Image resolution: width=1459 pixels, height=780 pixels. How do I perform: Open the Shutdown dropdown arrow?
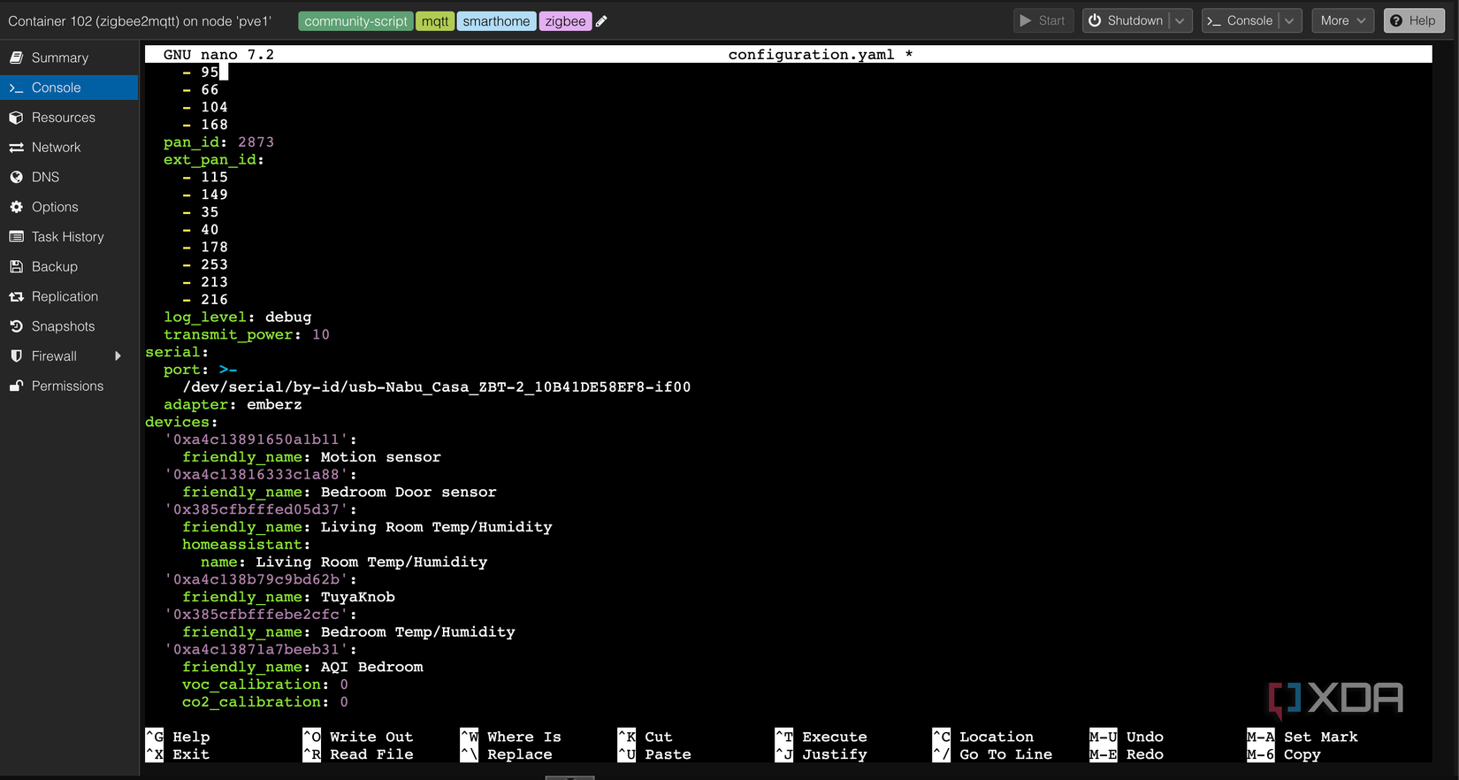coord(1180,20)
